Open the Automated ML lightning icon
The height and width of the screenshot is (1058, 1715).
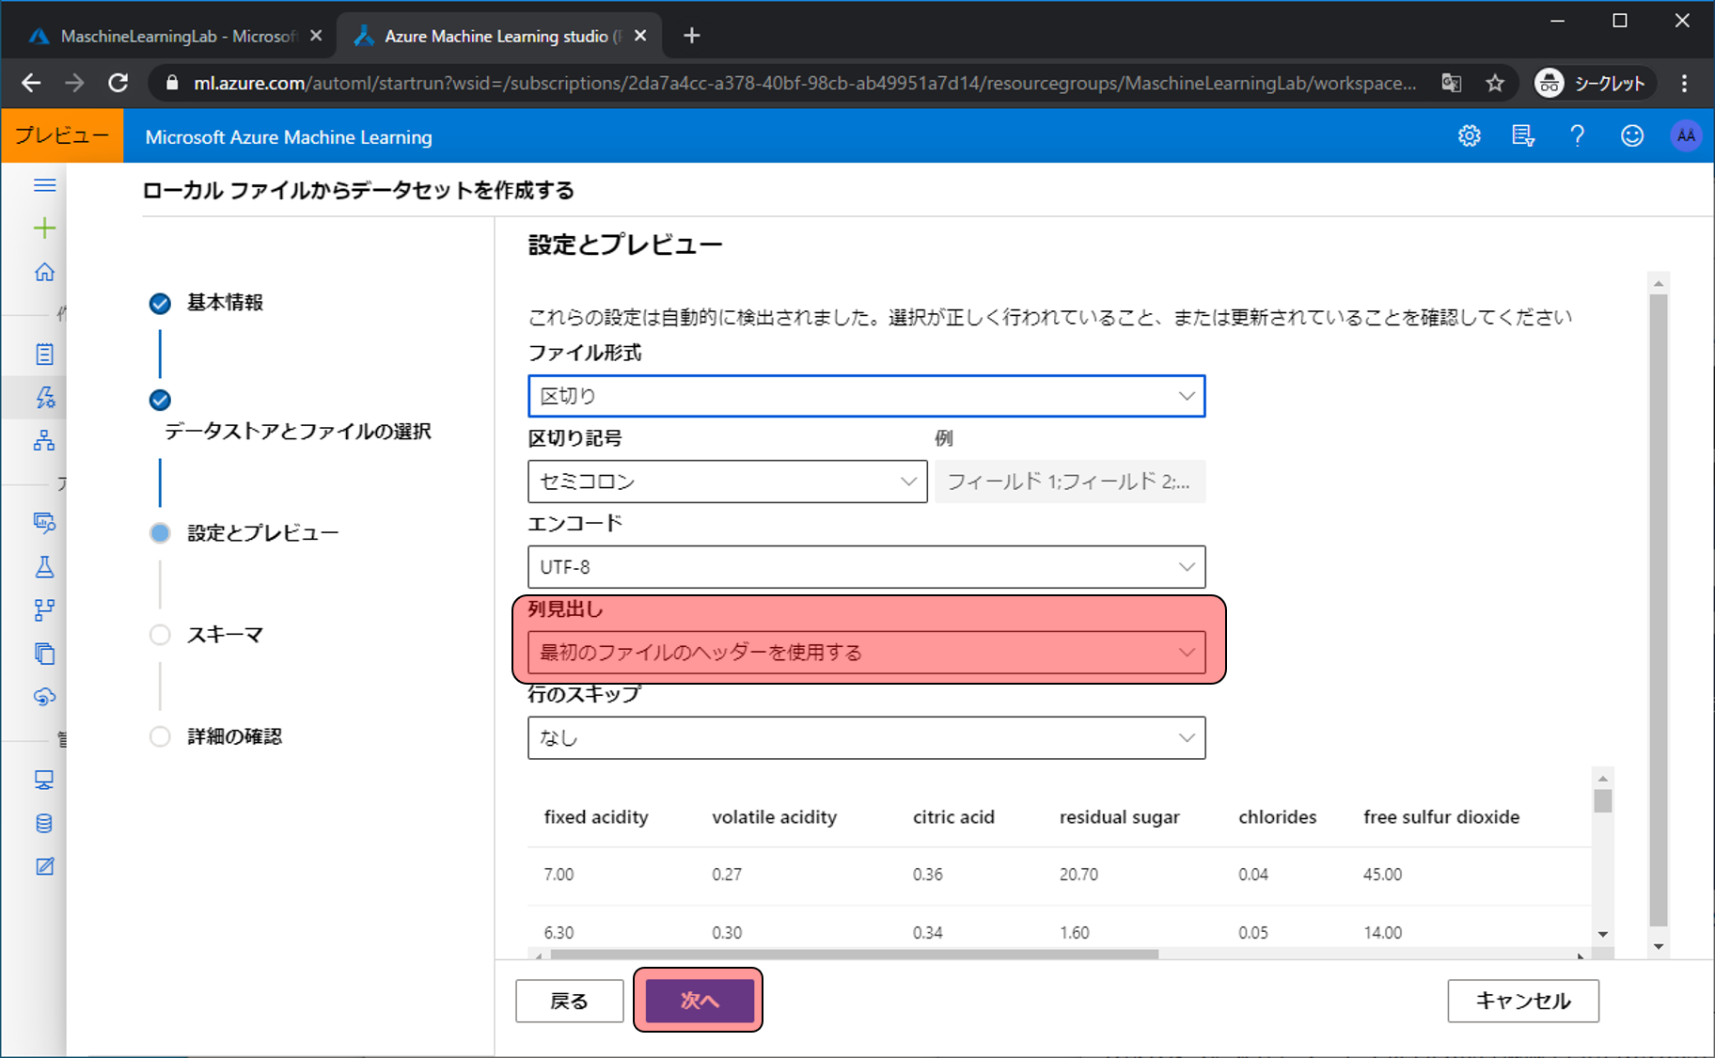tap(44, 397)
